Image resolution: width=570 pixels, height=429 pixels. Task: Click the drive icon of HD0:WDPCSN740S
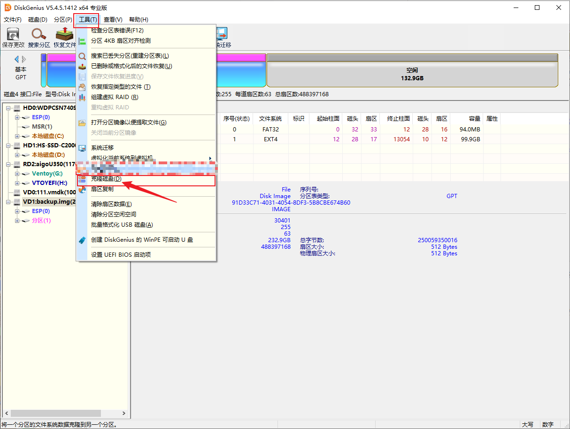pos(17,108)
